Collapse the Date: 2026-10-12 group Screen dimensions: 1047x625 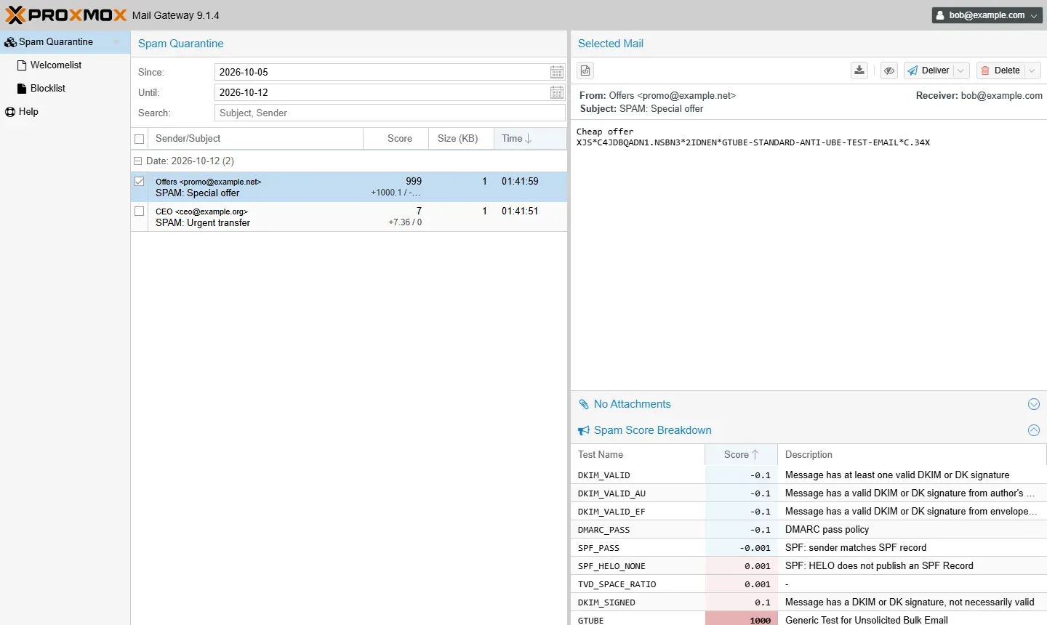tap(137, 161)
